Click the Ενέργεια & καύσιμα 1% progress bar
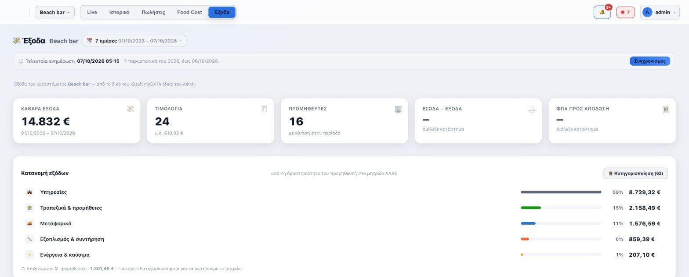Viewport: 689px width, 277px height. 561,255
